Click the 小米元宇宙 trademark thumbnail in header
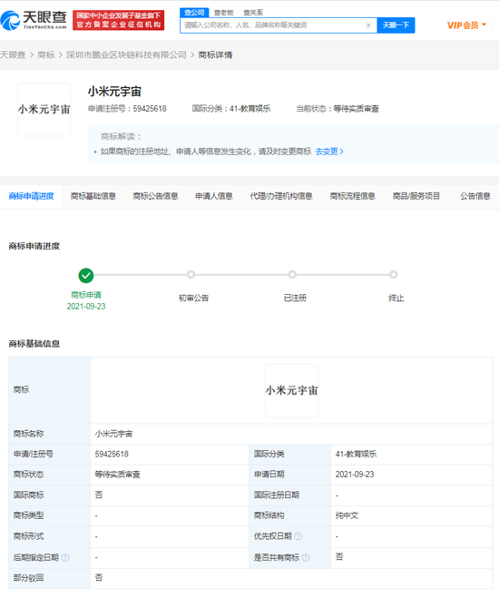The image size is (499, 608). (44, 109)
